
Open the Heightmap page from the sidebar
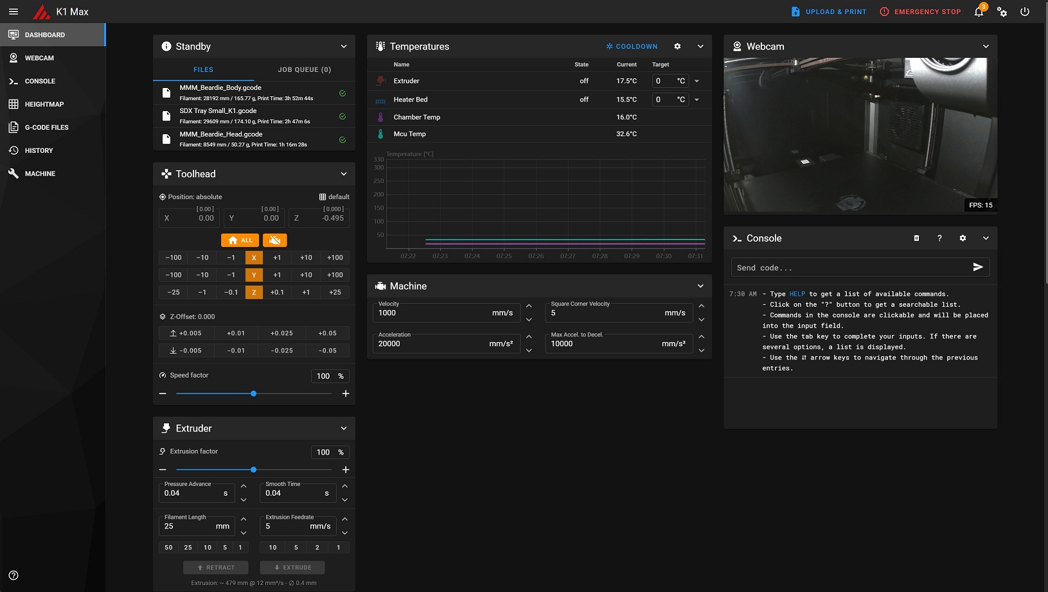pos(46,104)
